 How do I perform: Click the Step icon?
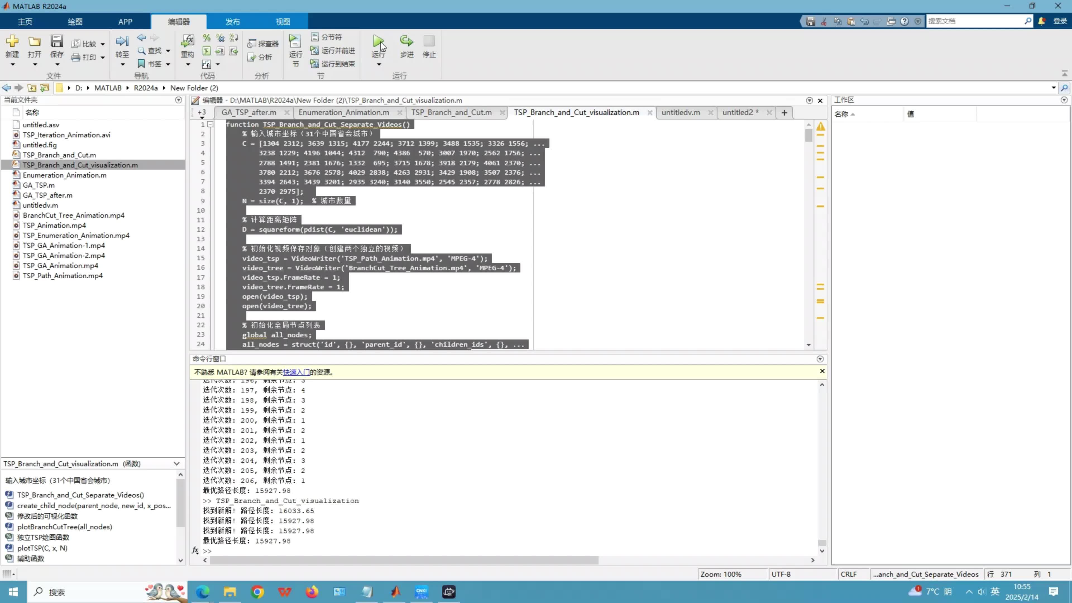[x=406, y=41]
